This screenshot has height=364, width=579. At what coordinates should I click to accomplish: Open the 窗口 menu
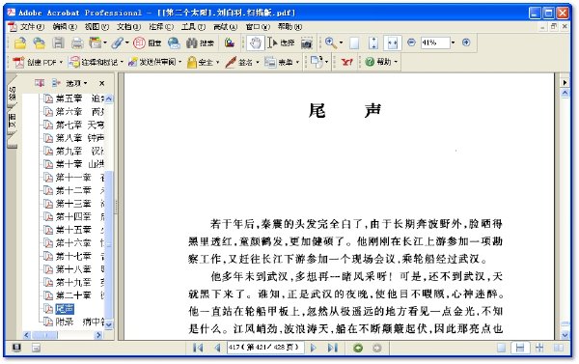(258, 27)
